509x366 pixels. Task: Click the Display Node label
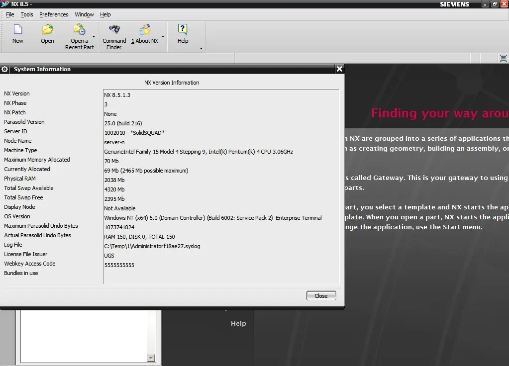(19, 207)
